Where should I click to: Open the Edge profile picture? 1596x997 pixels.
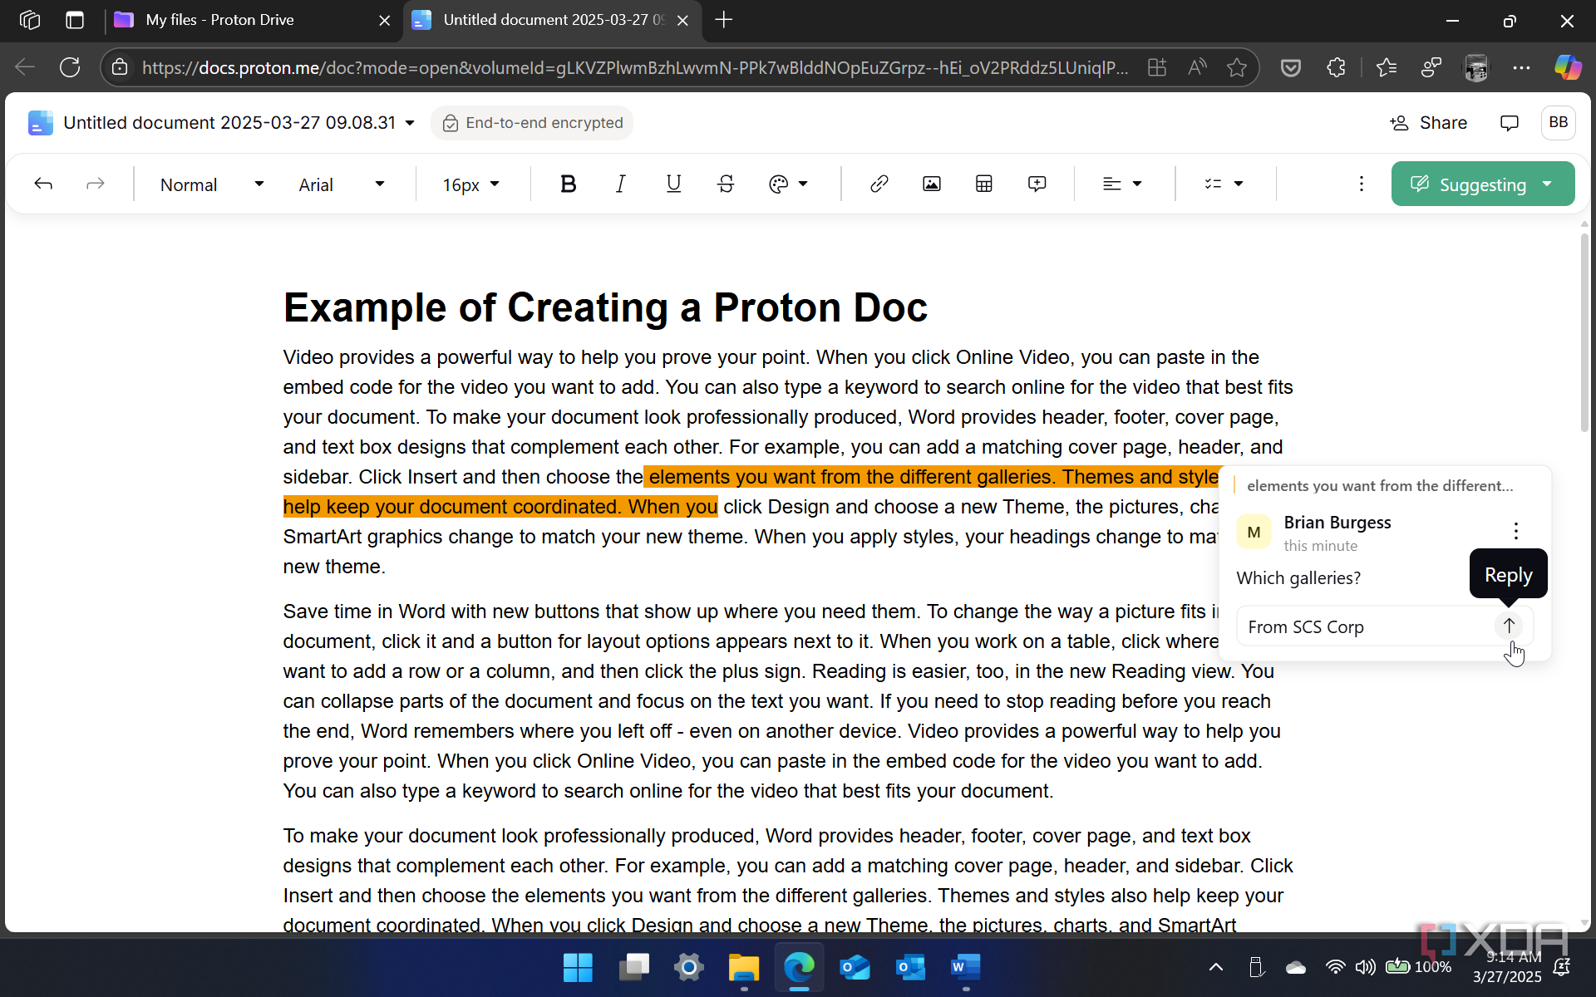tap(1476, 67)
